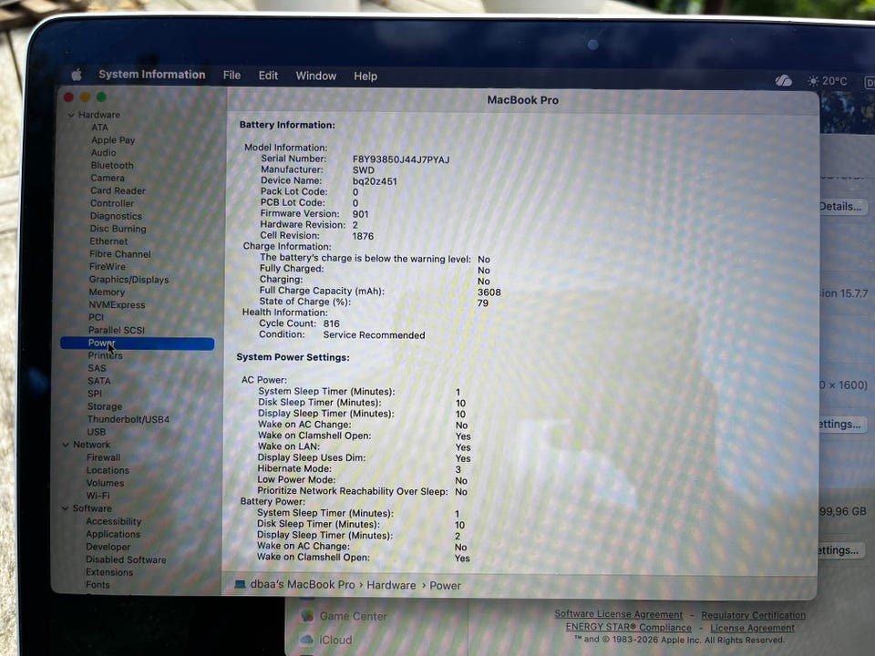875x656 pixels.
Task: Select iCloud in background window
Action: tap(335, 640)
